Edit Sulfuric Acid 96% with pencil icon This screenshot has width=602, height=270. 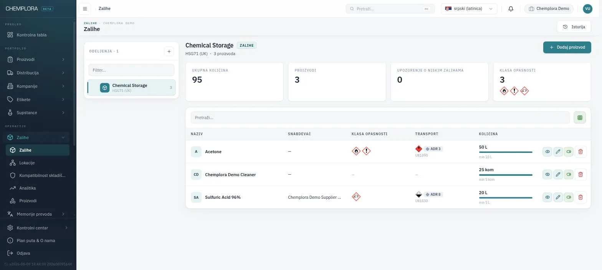[558, 197]
